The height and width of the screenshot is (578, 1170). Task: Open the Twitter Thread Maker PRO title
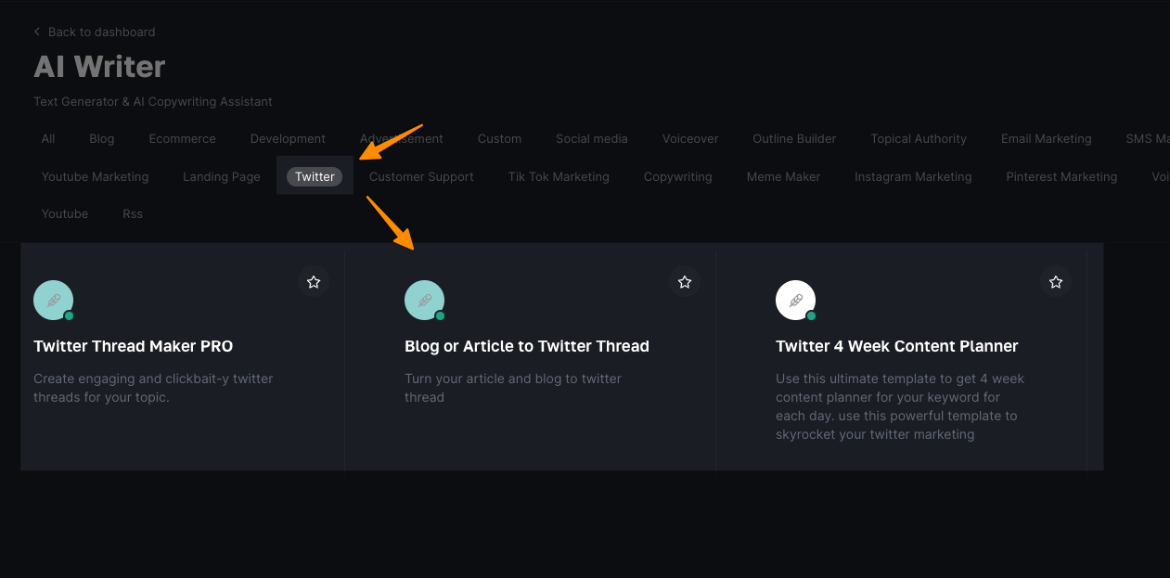pos(133,346)
